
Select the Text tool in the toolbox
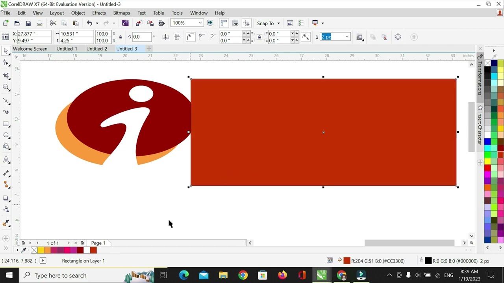tap(6, 160)
